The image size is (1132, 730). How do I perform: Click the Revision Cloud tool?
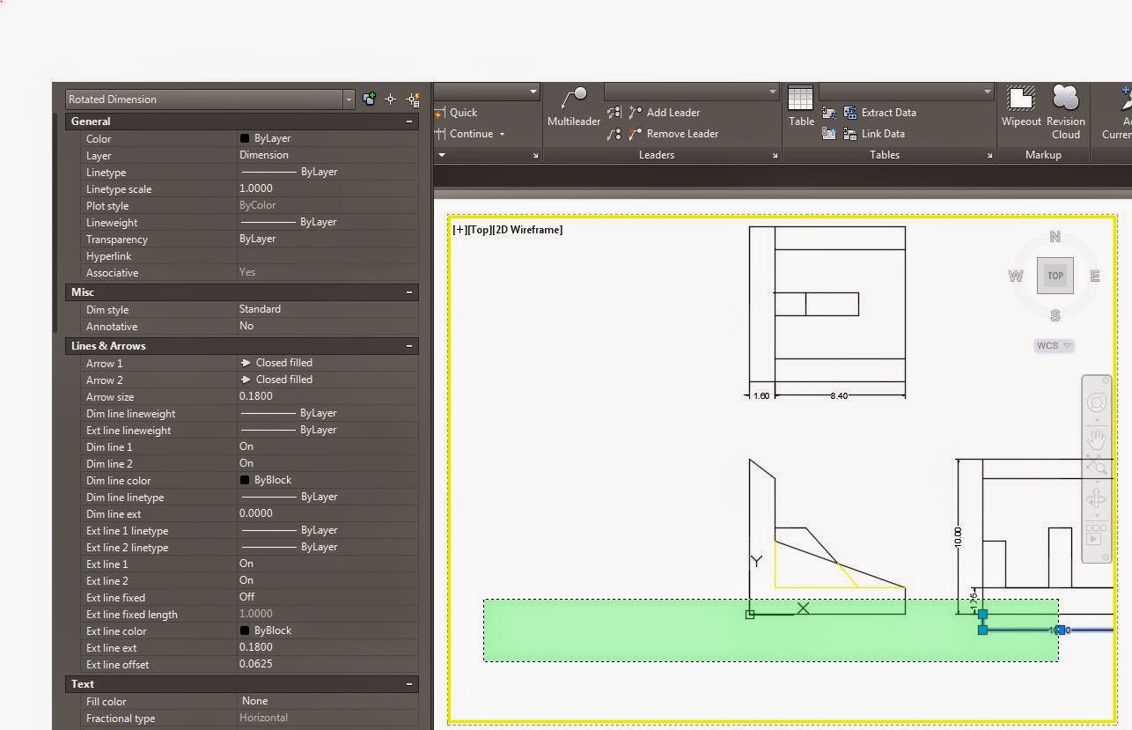click(1065, 99)
